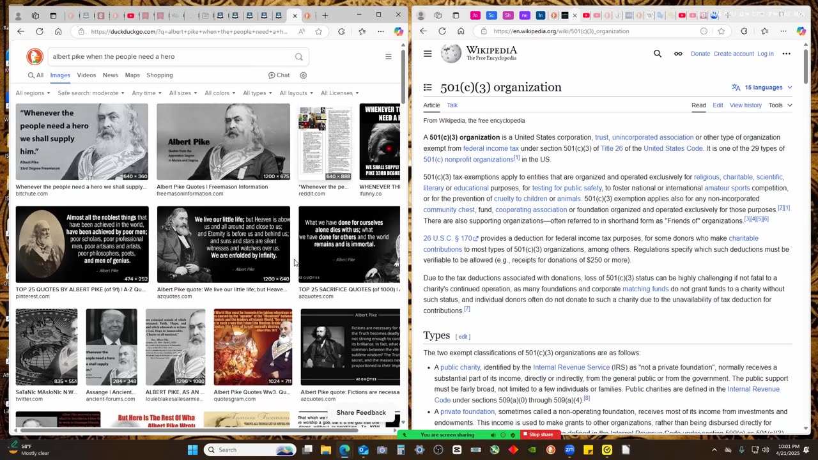
Task: Open a new tab in DuckDuckGo window
Action: click(x=325, y=15)
